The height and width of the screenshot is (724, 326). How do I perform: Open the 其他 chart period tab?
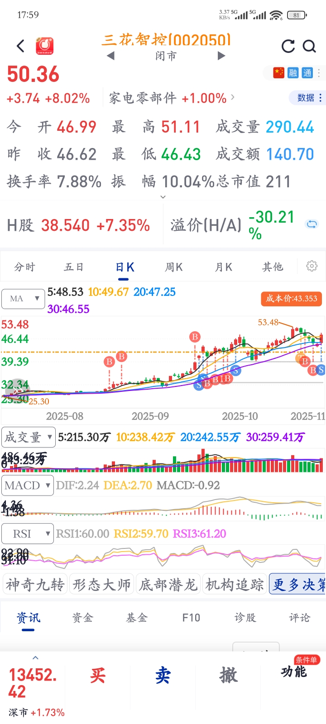point(273,267)
